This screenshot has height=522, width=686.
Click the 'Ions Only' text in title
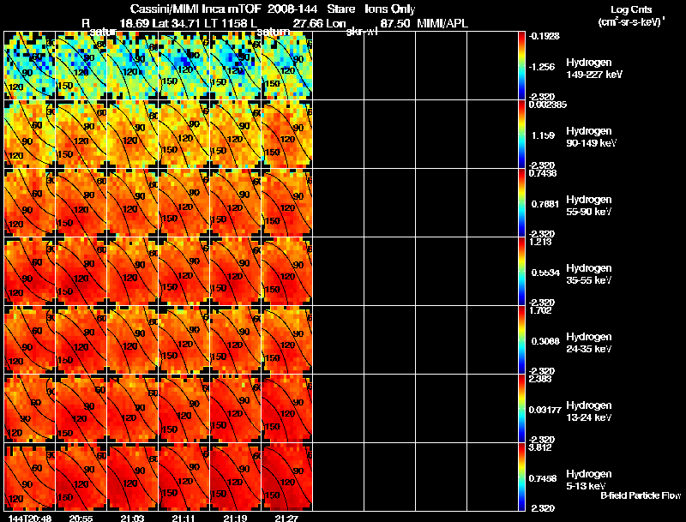[x=389, y=9]
